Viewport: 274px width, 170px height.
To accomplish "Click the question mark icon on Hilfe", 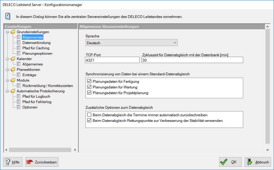I will (x=7, y=162).
